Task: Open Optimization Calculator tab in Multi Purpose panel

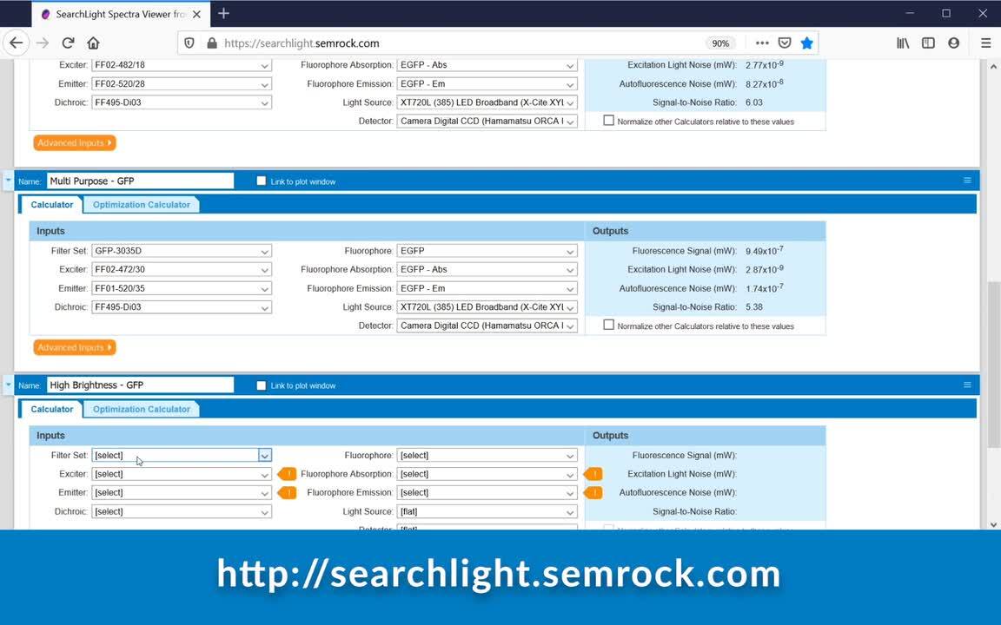Action: point(141,205)
